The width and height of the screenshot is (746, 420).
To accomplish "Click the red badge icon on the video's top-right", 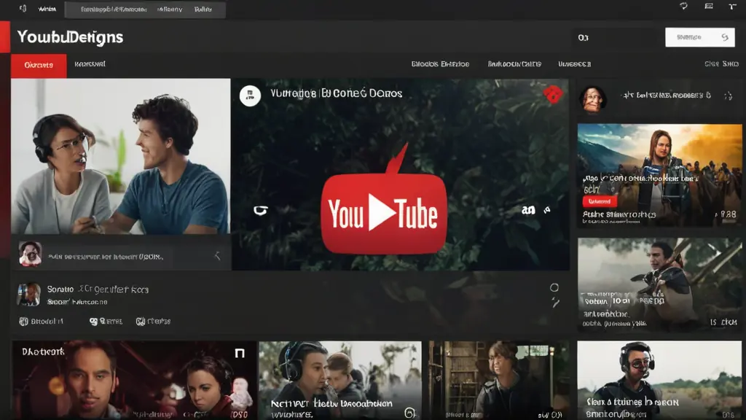I will click(553, 94).
